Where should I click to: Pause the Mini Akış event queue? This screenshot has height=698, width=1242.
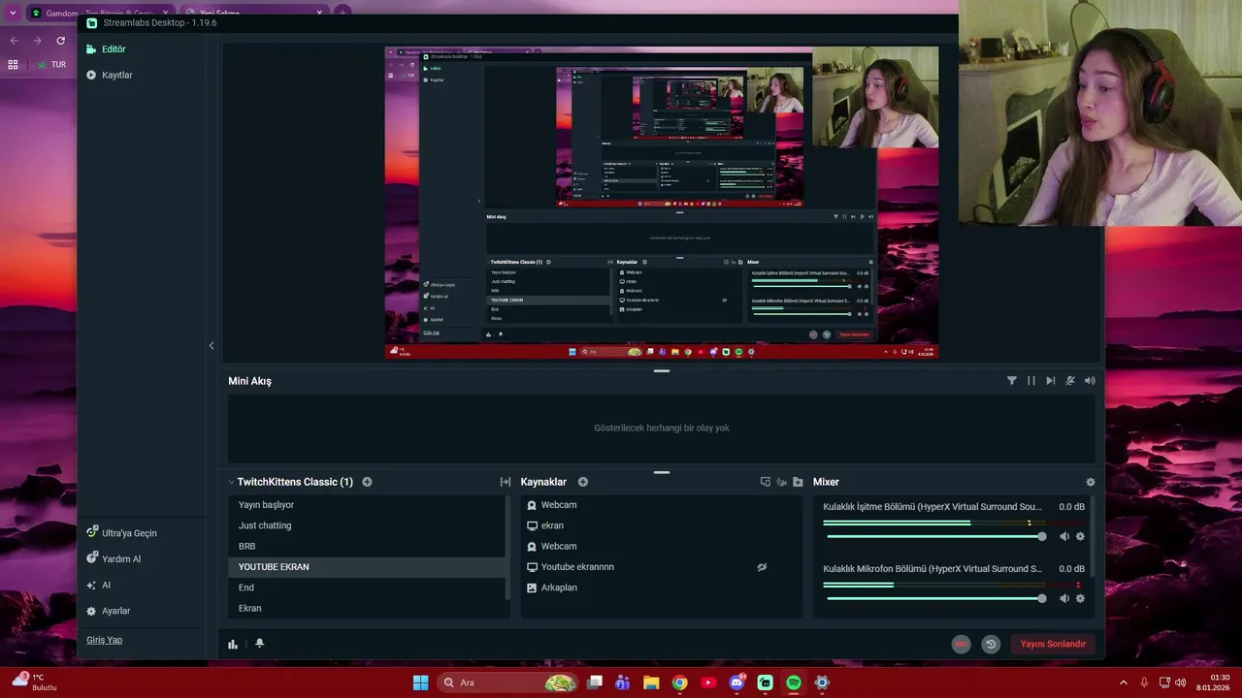coord(1031,381)
